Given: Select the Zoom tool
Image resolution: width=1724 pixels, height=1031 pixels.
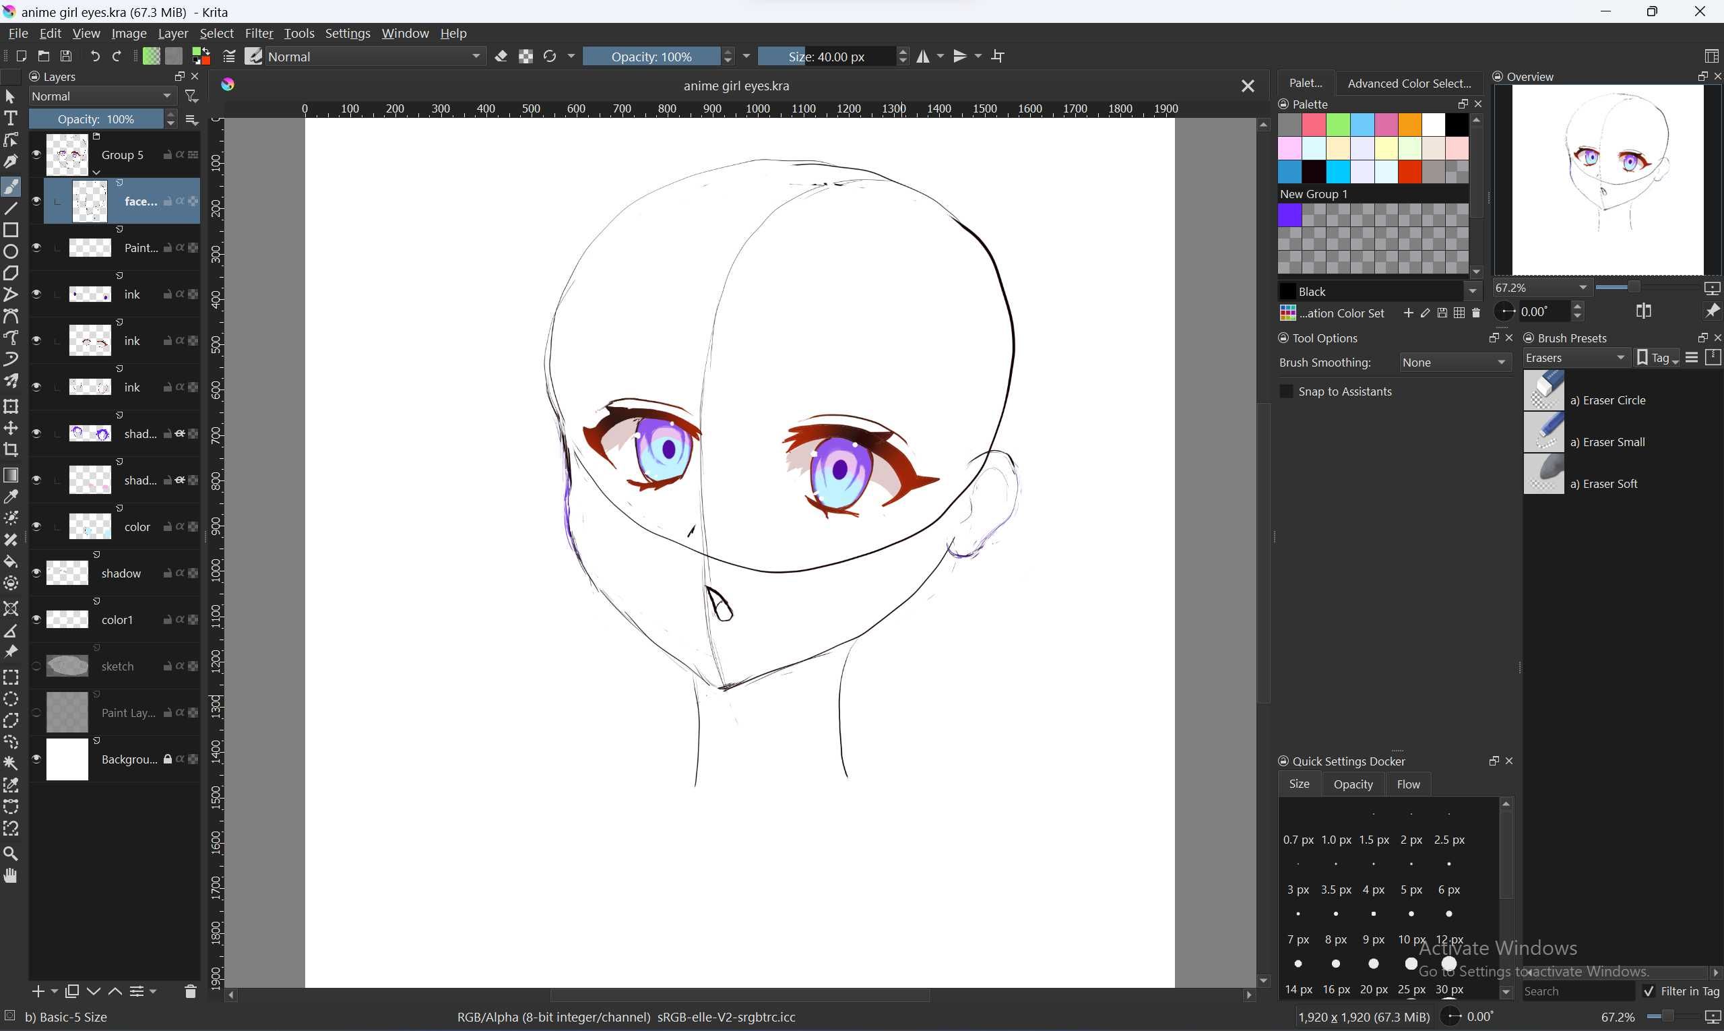Looking at the screenshot, I should (10, 854).
